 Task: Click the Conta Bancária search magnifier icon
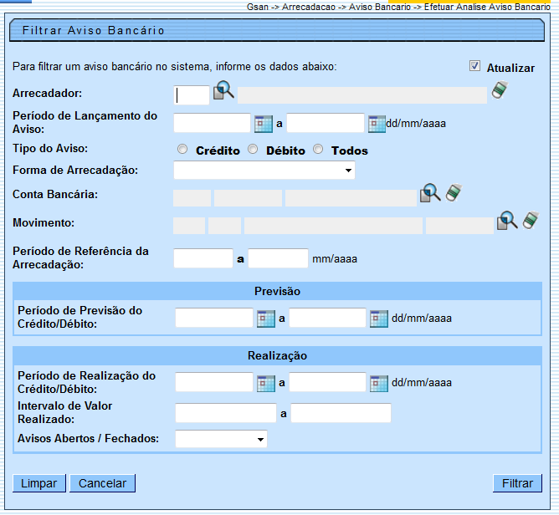coord(430,194)
